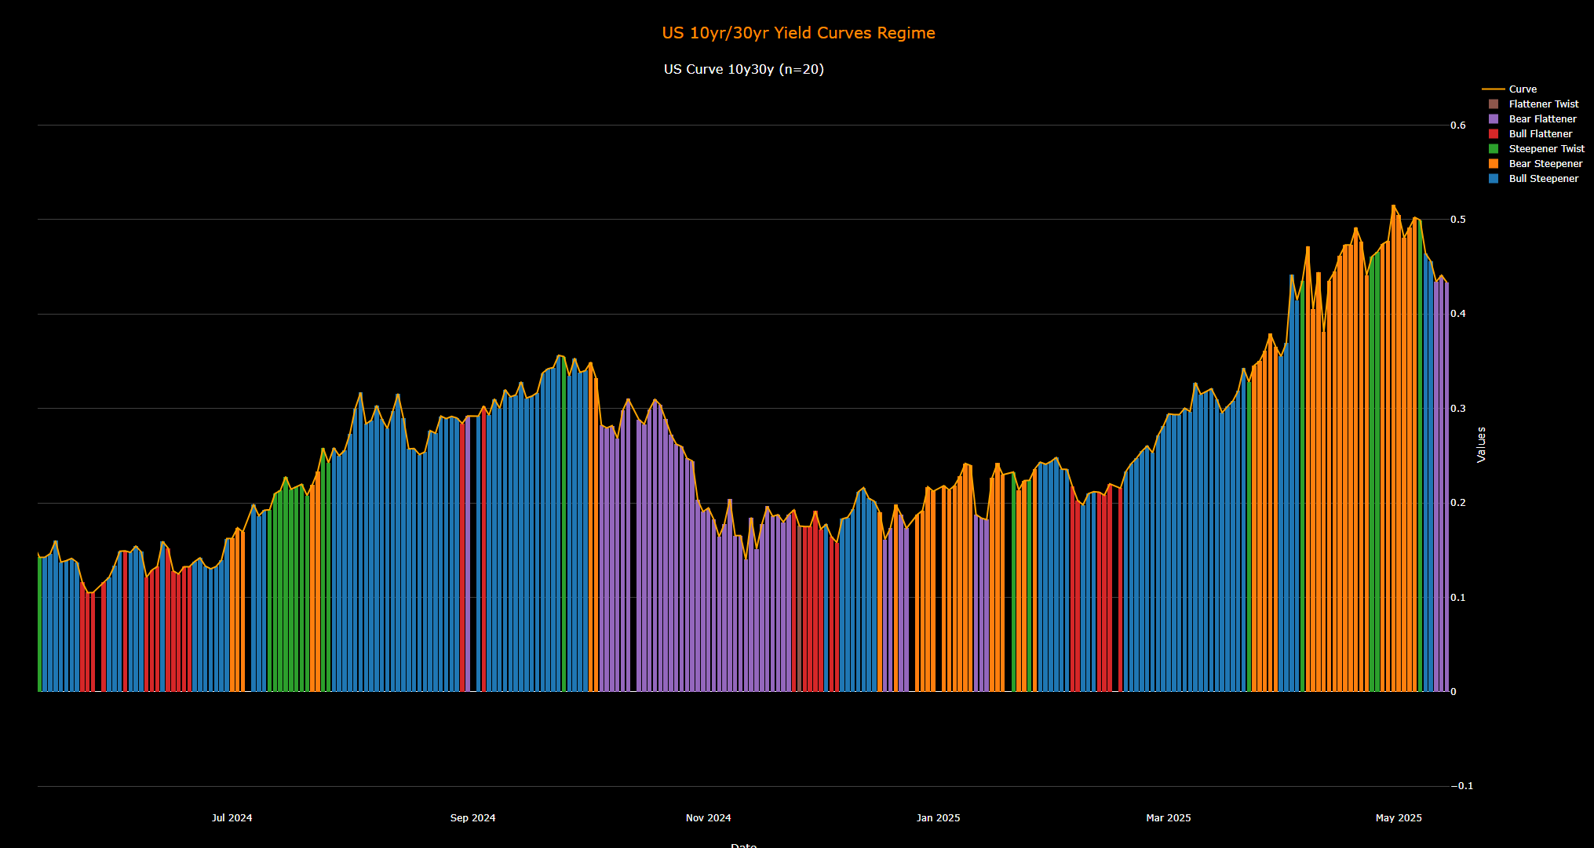Screen dimensions: 1594x848
Task: Toggle the Bear Flattener legend label
Action: pos(1542,119)
